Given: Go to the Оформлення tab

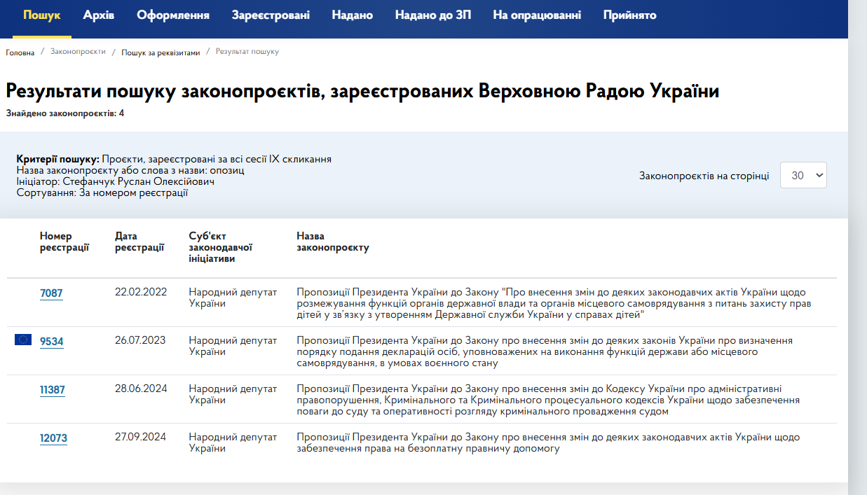Looking at the screenshot, I should (173, 15).
